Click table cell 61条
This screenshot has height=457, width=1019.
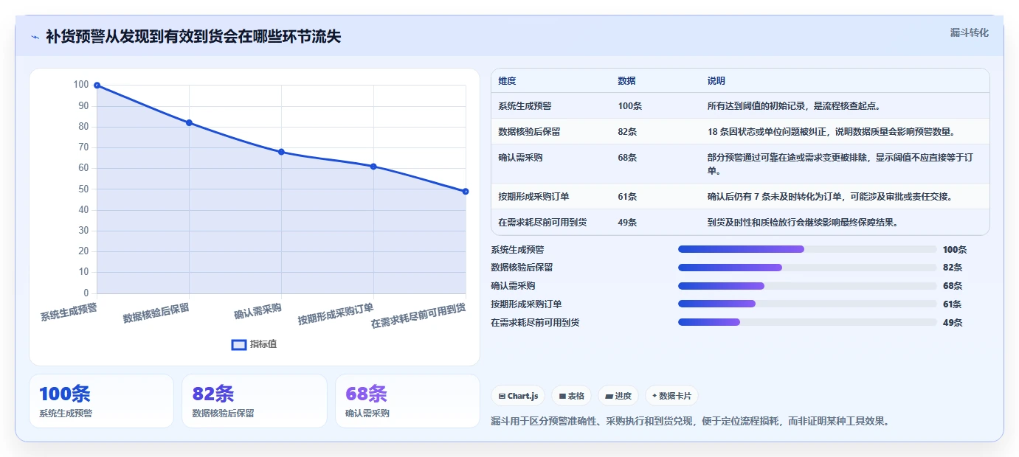[628, 197]
